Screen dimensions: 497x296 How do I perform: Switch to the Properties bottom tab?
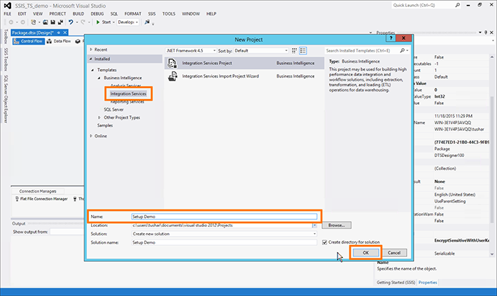coord(428,283)
